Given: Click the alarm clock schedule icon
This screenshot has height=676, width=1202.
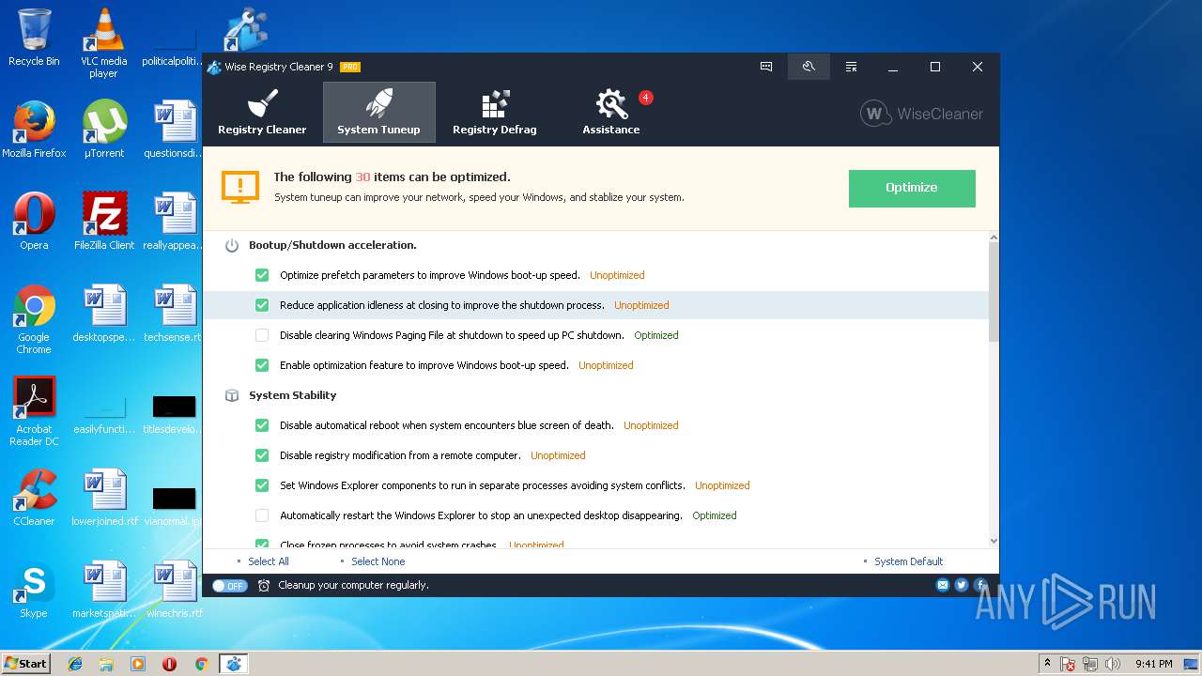Looking at the screenshot, I should click(264, 585).
